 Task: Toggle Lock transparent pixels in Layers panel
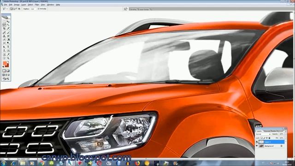tap(261, 138)
